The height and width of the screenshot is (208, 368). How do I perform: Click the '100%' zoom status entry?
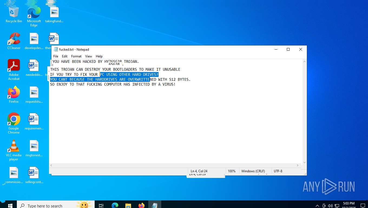click(x=232, y=171)
